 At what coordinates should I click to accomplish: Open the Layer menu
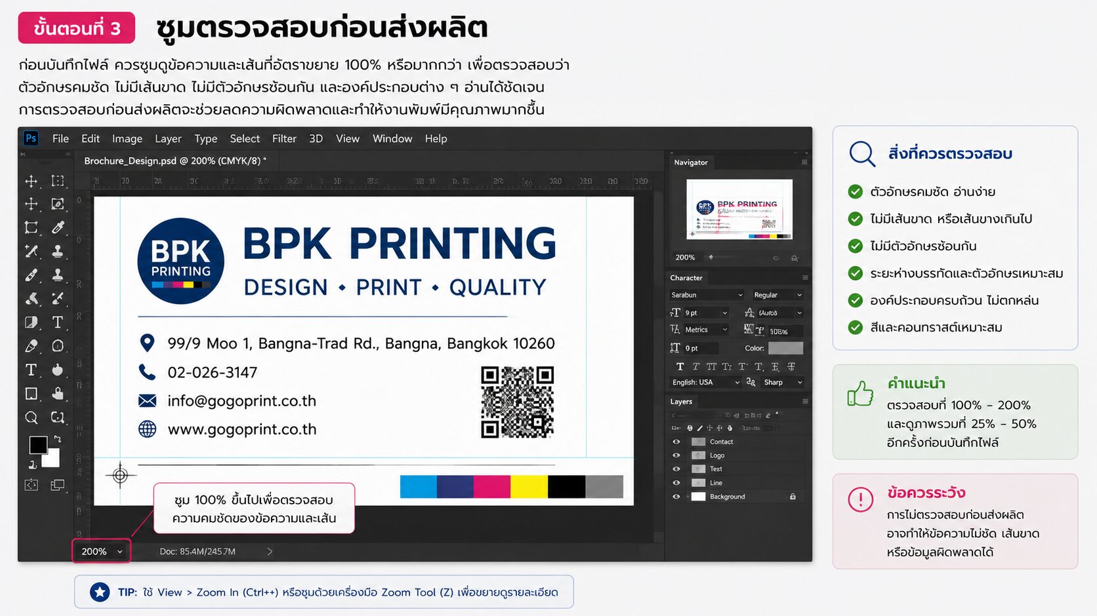pyautogui.click(x=168, y=139)
